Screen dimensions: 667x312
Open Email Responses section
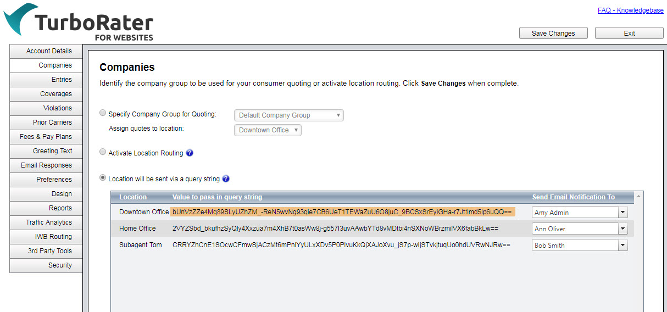[x=46, y=165]
